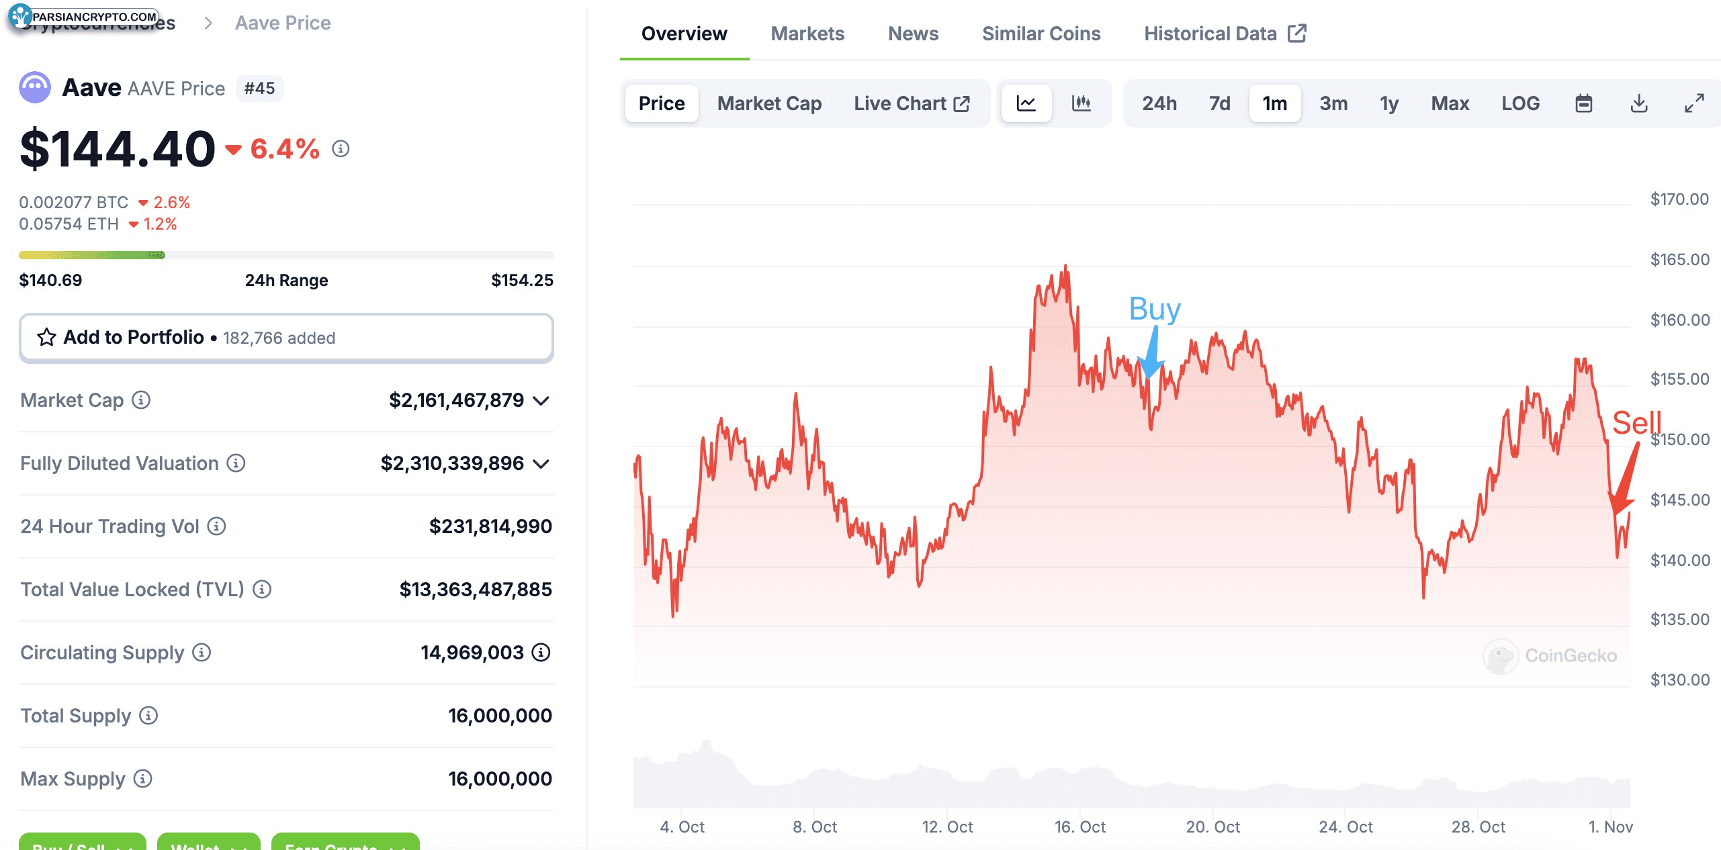Select the Price chart toggle
Image resolution: width=1721 pixels, height=850 pixels.
[x=662, y=103]
